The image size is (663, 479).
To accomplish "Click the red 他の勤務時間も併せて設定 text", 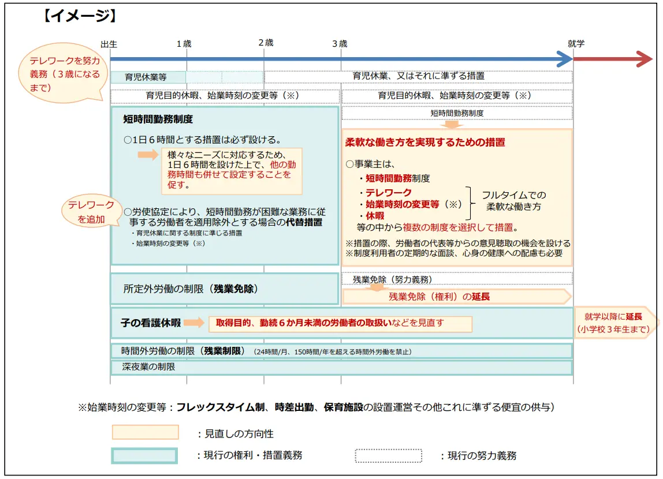I will click(231, 170).
